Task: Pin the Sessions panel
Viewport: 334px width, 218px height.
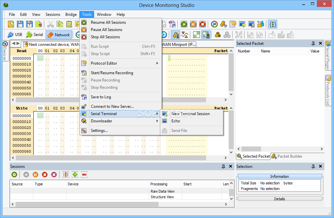Action: [223, 167]
